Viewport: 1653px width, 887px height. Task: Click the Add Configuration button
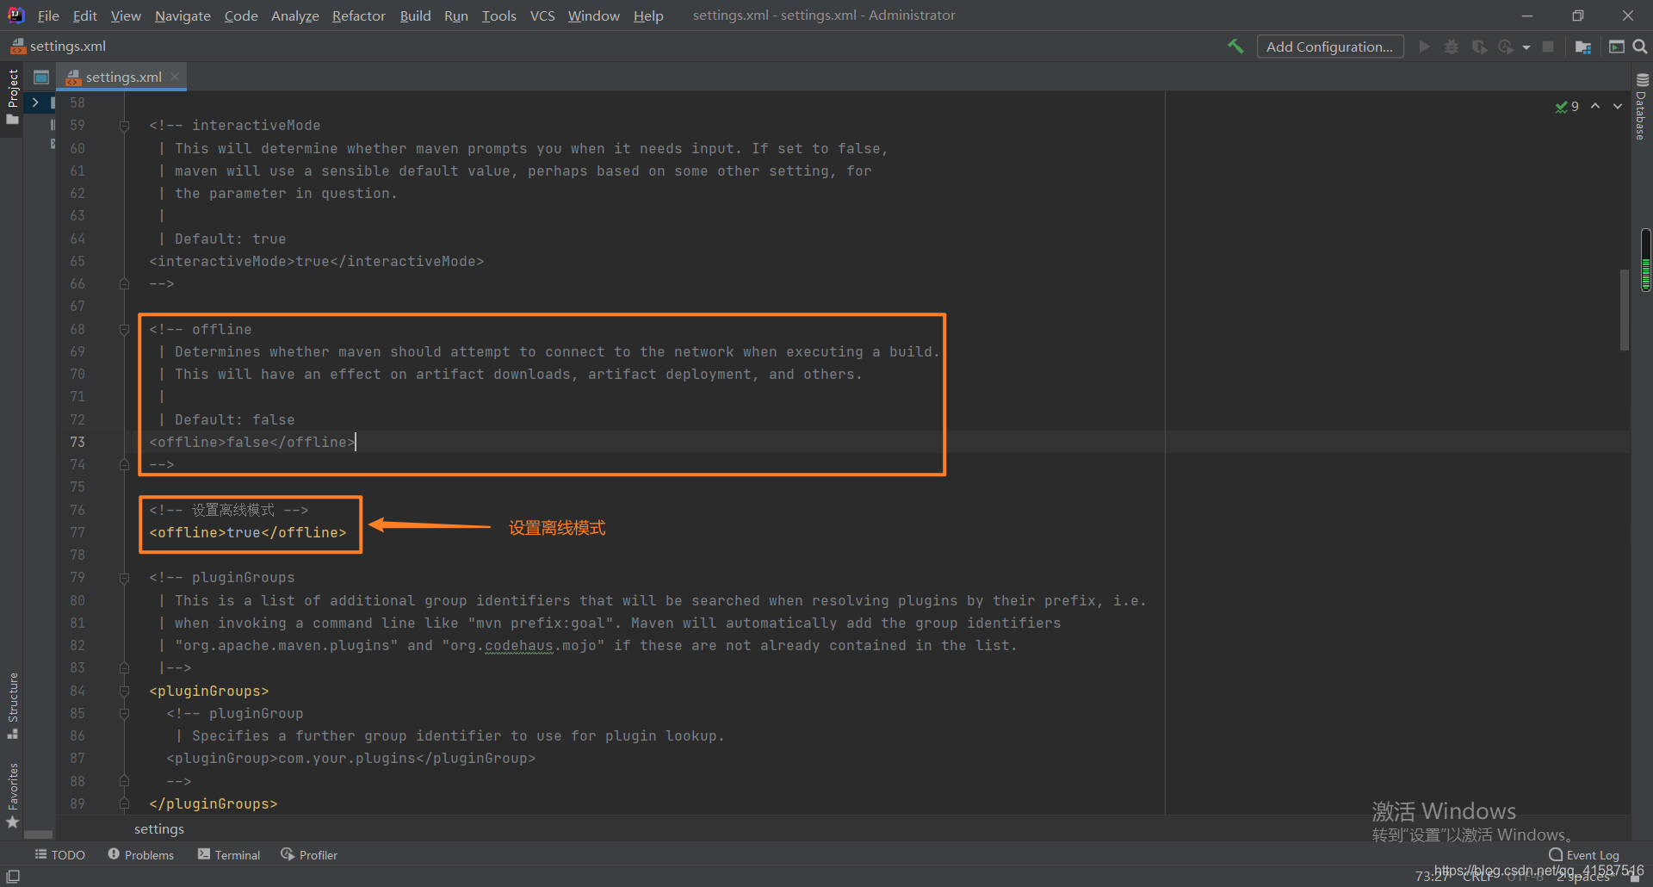[1330, 47]
